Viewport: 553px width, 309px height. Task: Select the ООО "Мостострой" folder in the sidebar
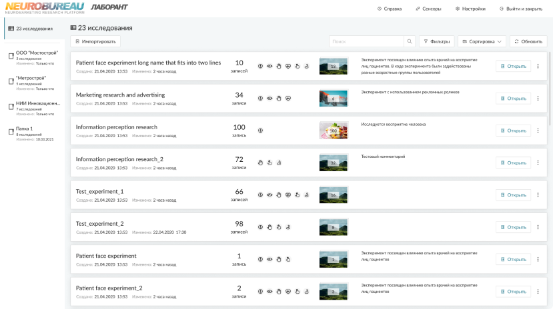point(36,55)
